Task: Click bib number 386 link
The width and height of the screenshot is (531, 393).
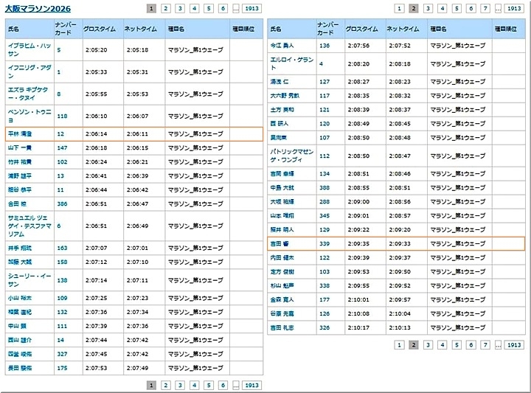Action: (62, 203)
